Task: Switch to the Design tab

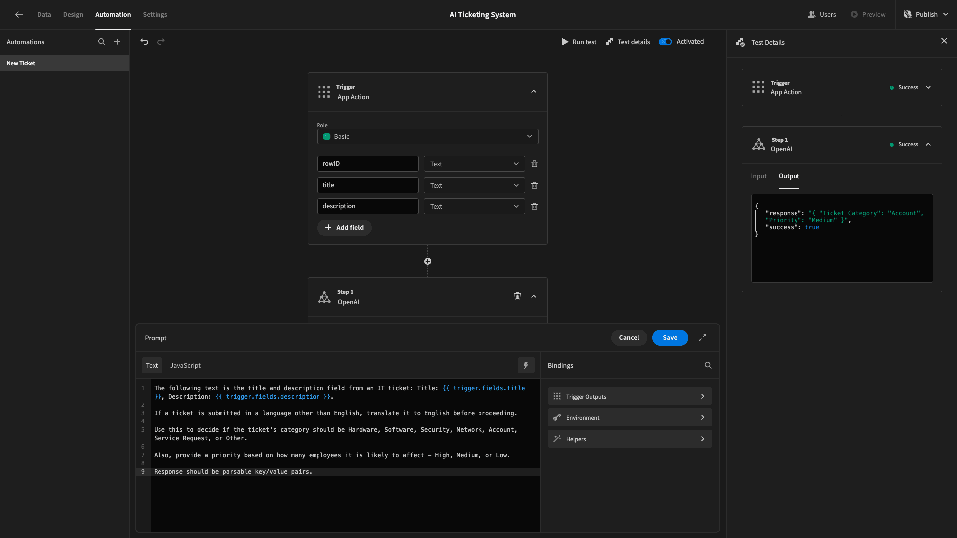Action: pyautogui.click(x=73, y=15)
